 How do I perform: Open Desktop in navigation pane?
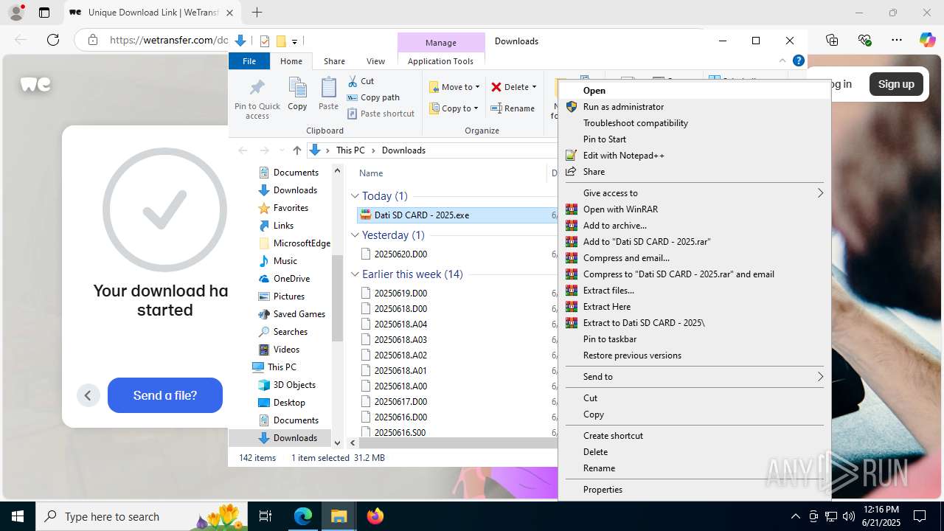pos(289,403)
